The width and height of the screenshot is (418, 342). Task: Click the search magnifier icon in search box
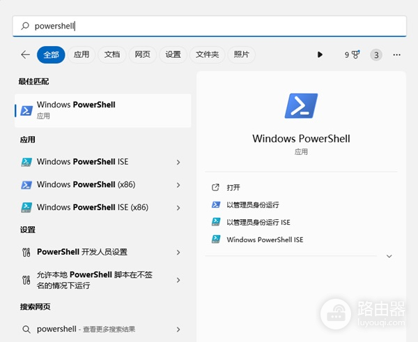coord(25,26)
